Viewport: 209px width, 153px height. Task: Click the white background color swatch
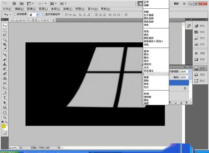[6, 128]
